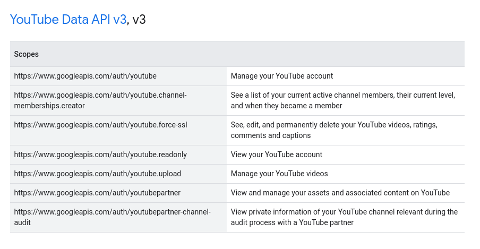Click 'View and manage your assets' description
Screen dimensions: 480x249
pyautogui.click(x=340, y=193)
